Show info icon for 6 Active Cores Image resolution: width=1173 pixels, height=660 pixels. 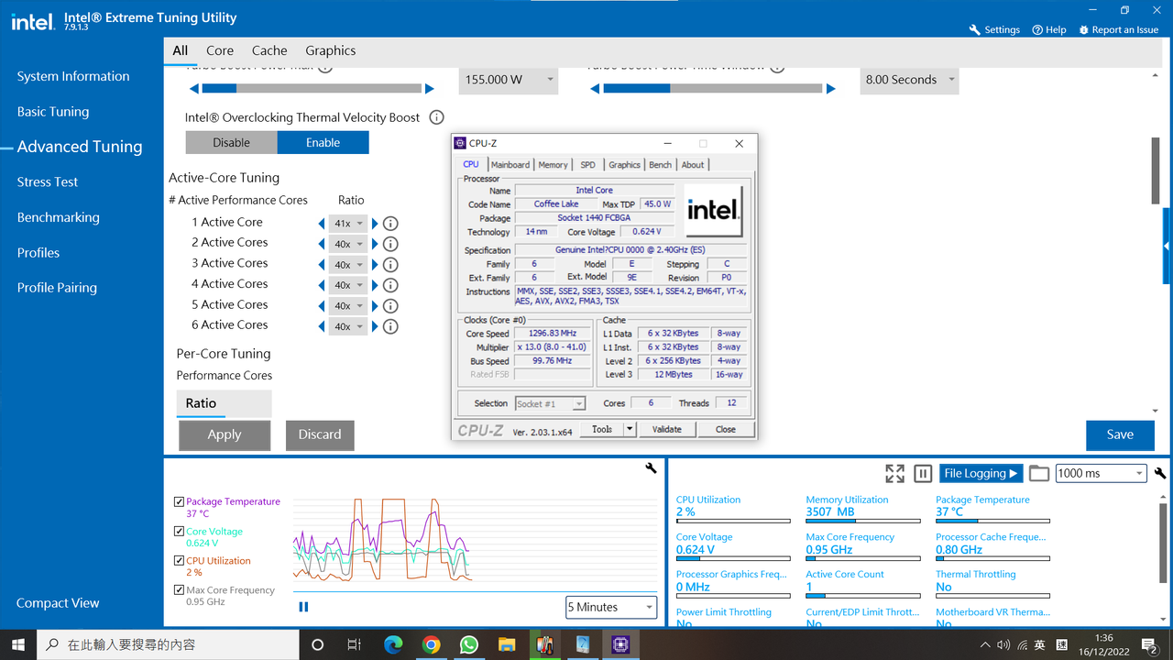click(390, 326)
